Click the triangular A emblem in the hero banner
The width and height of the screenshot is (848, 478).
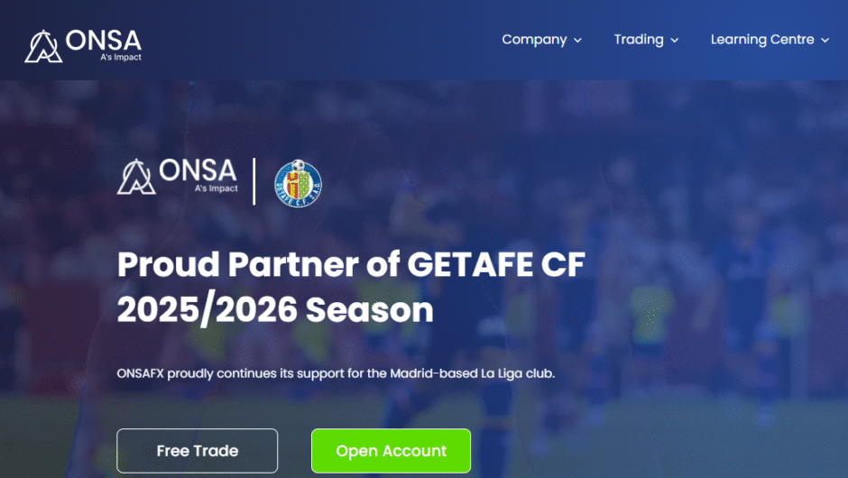tap(136, 177)
